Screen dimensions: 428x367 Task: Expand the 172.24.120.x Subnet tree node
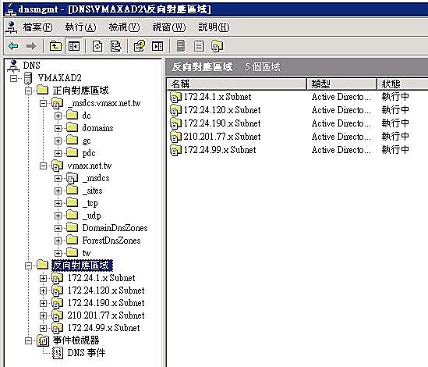point(43,290)
